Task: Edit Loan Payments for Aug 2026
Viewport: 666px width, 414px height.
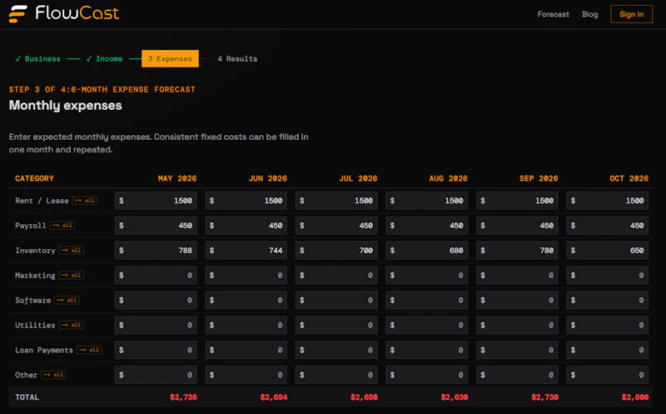Action: 427,350
